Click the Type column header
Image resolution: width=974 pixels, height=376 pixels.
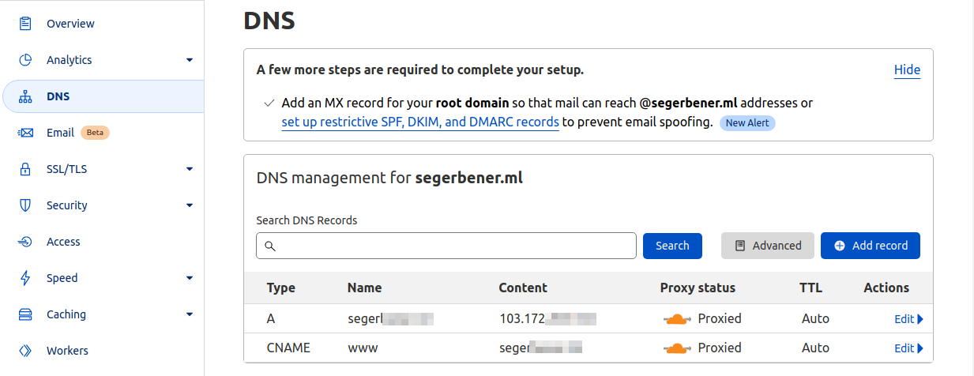pyautogui.click(x=281, y=288)
